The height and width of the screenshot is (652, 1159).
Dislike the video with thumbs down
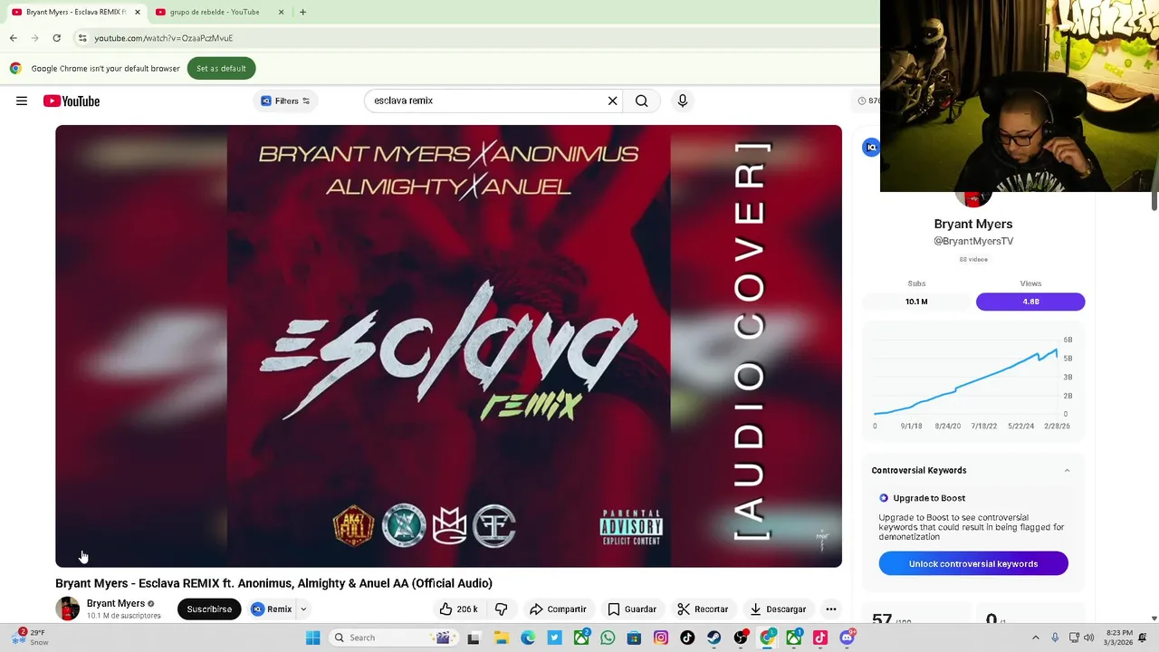pyautogui.click(x=501, y=609)
